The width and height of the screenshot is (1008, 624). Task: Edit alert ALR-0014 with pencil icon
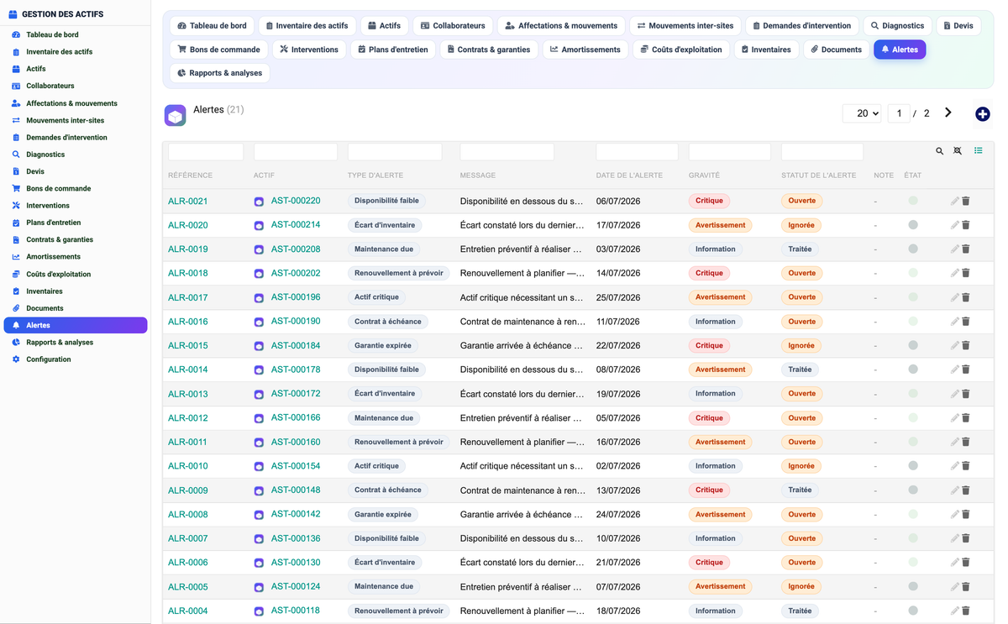click(x=954, y=370)
